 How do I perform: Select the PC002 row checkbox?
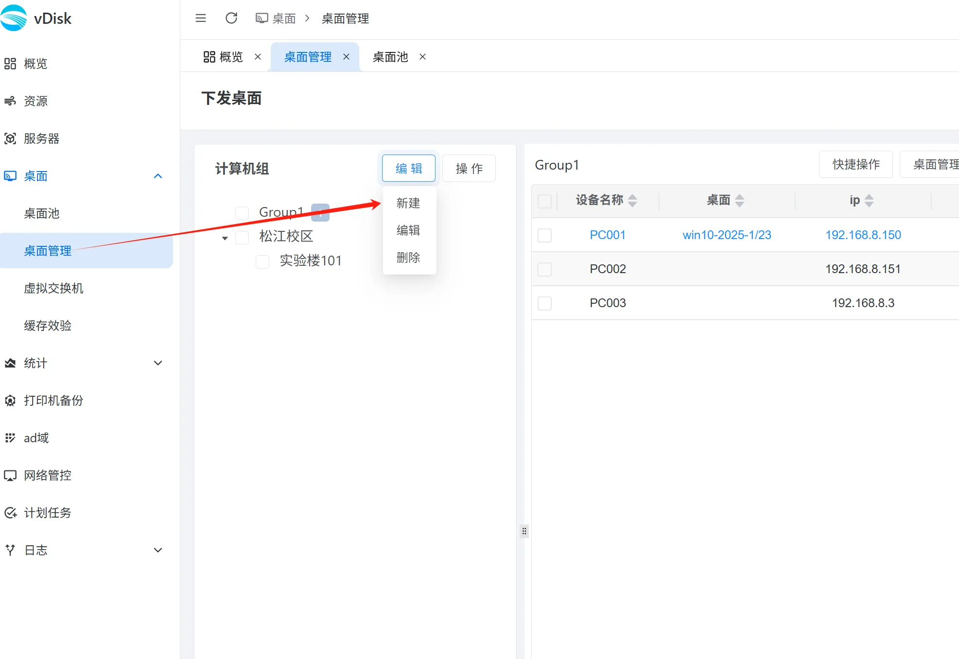(545, 269)
